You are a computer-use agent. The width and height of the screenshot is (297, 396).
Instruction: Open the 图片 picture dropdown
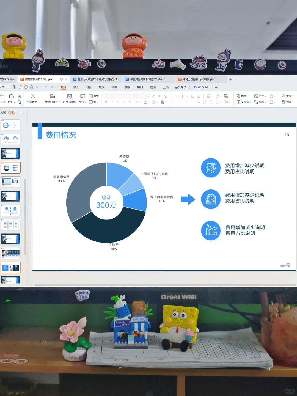point(260,96)
